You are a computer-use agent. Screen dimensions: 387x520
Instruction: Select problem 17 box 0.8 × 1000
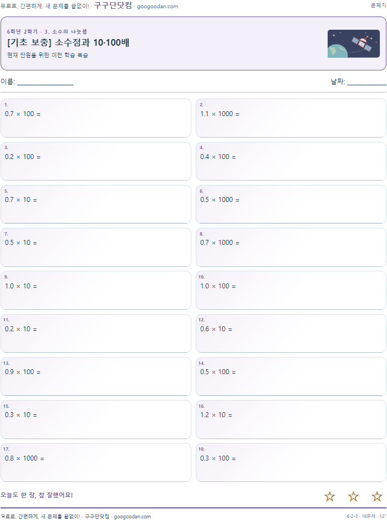96,462
